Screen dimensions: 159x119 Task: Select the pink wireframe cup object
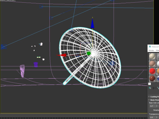coord(22,71)
